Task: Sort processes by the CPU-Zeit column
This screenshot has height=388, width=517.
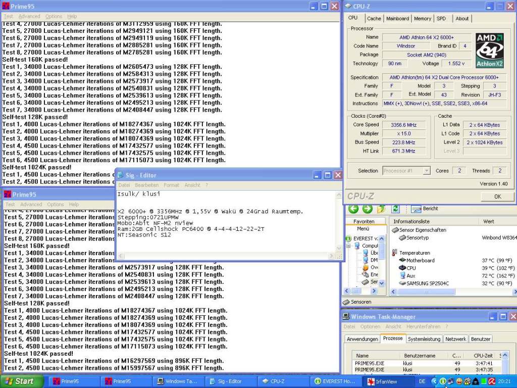Action: click(x=483, y=356)
